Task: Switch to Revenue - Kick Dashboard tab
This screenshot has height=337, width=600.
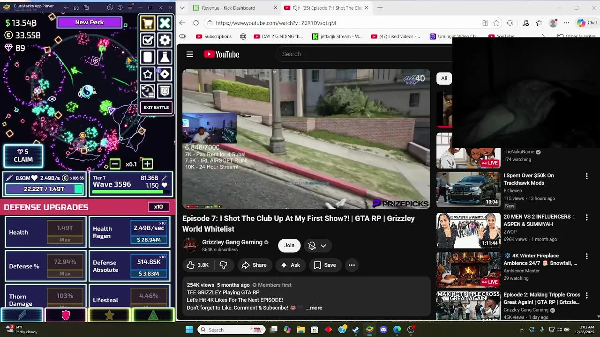Action: (x=230, y=8)
